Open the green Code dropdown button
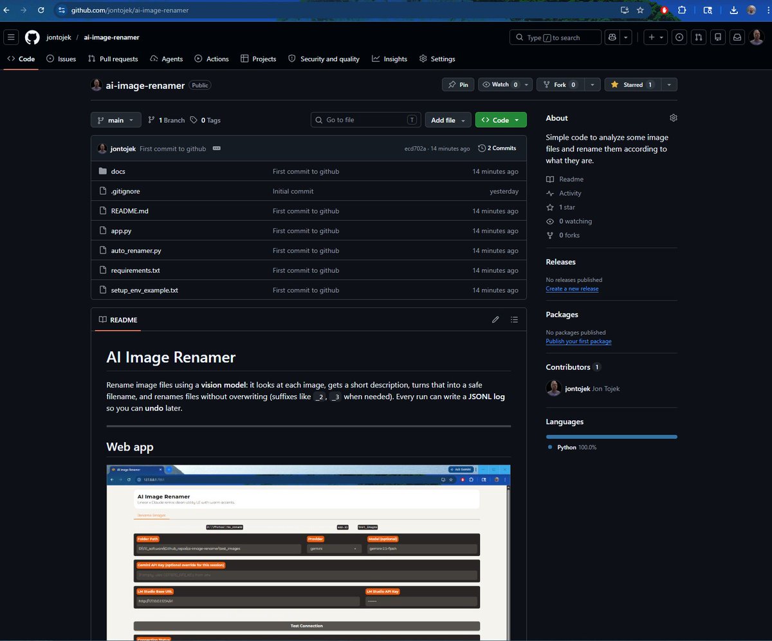This screenshot has height=641, width=772. pos(501,120)
